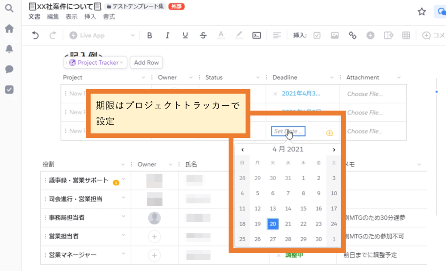Add an owner to 営業担当者 row
The width and height of the screenshot is (446, 271).
click(155, 237)
